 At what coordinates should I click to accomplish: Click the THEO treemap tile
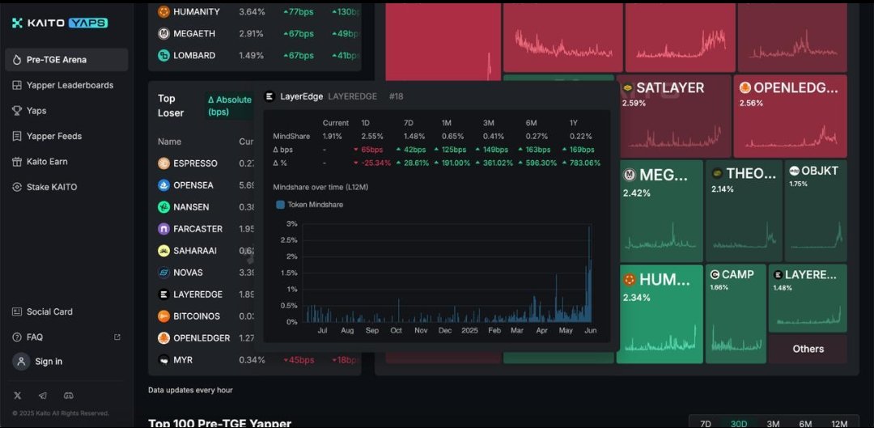coord(745,211)
